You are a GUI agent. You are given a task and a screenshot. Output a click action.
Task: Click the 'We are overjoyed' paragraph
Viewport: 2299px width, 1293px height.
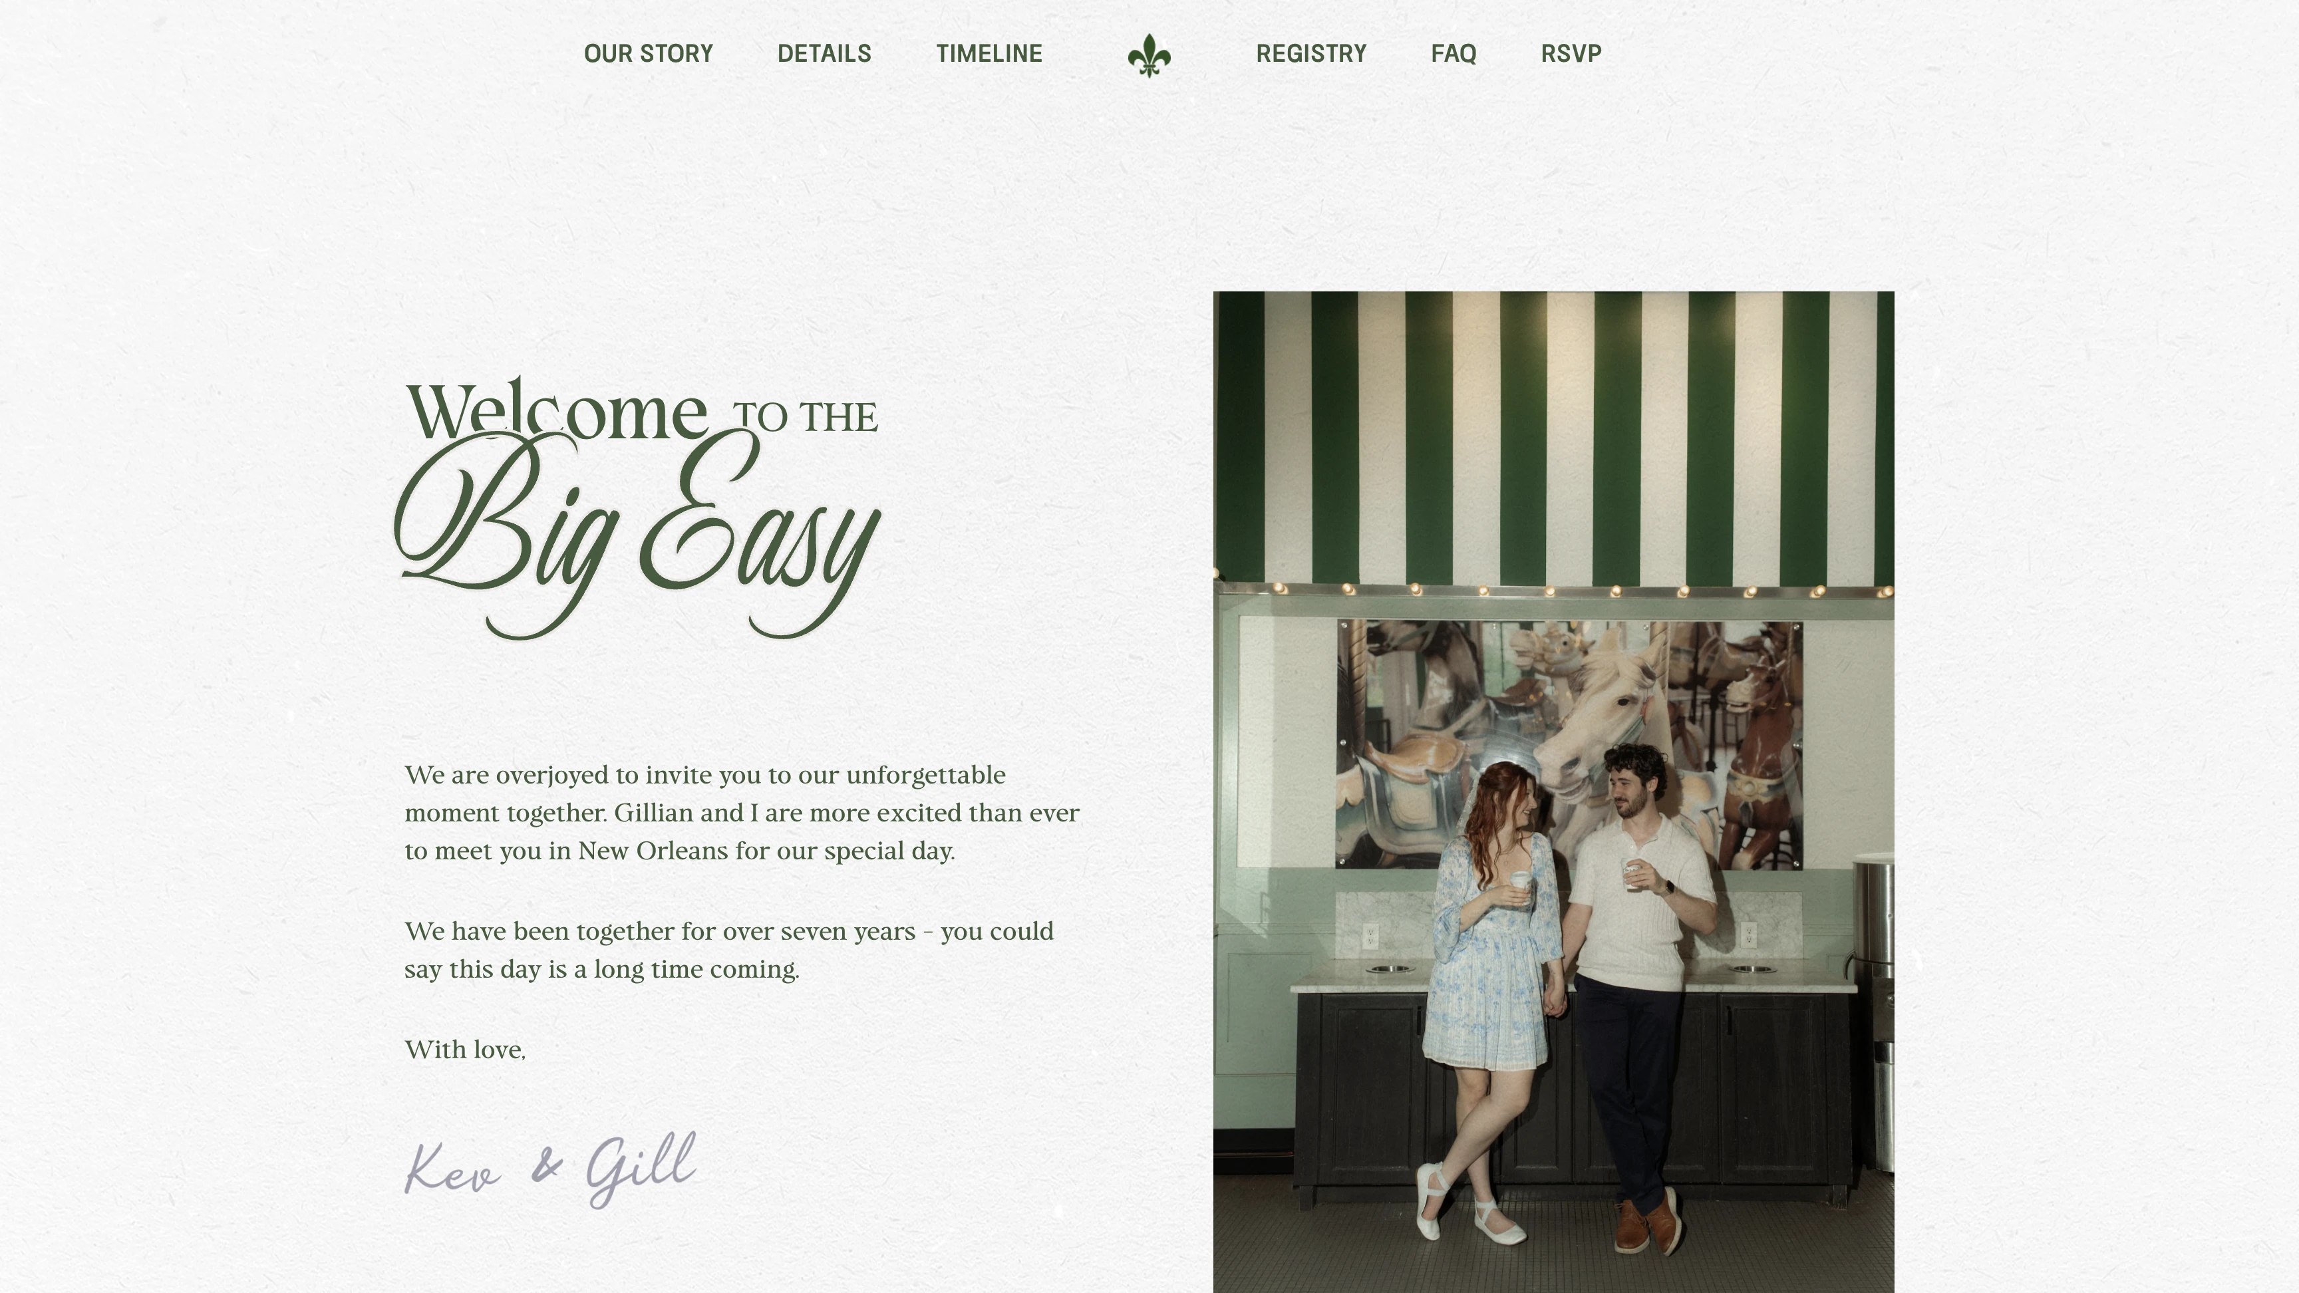(742, 813)
